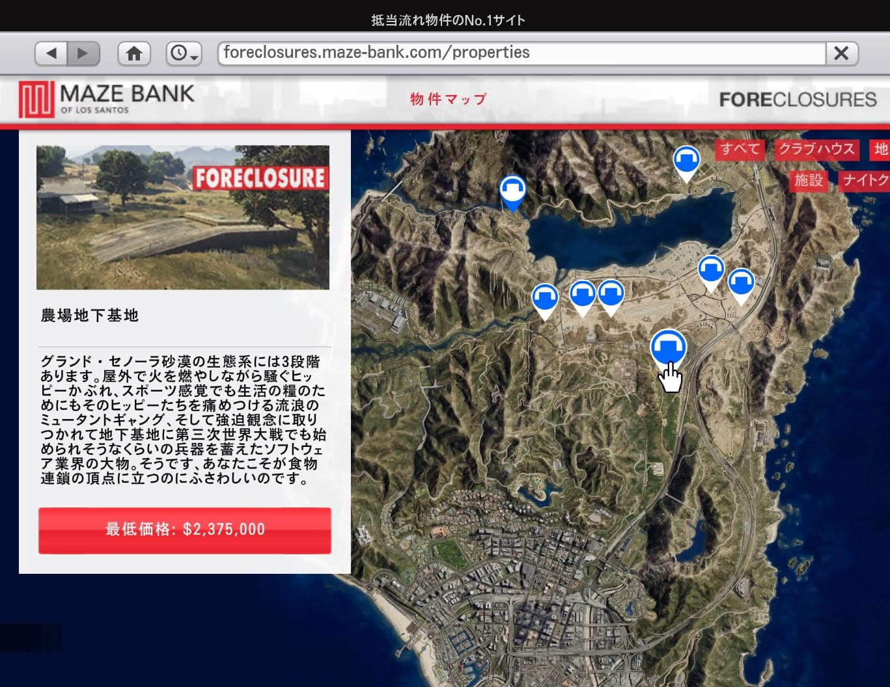890x687 pixels.
Task: Go back with the browser back arrow
Action: 51,53
